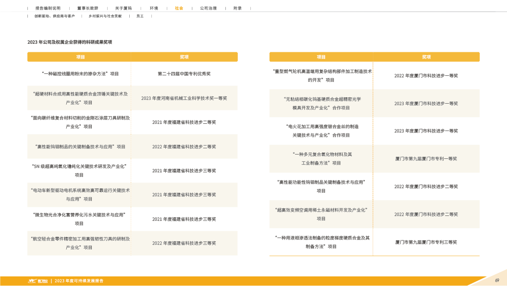Click page number 69 in the corner

tap(497, 280)
